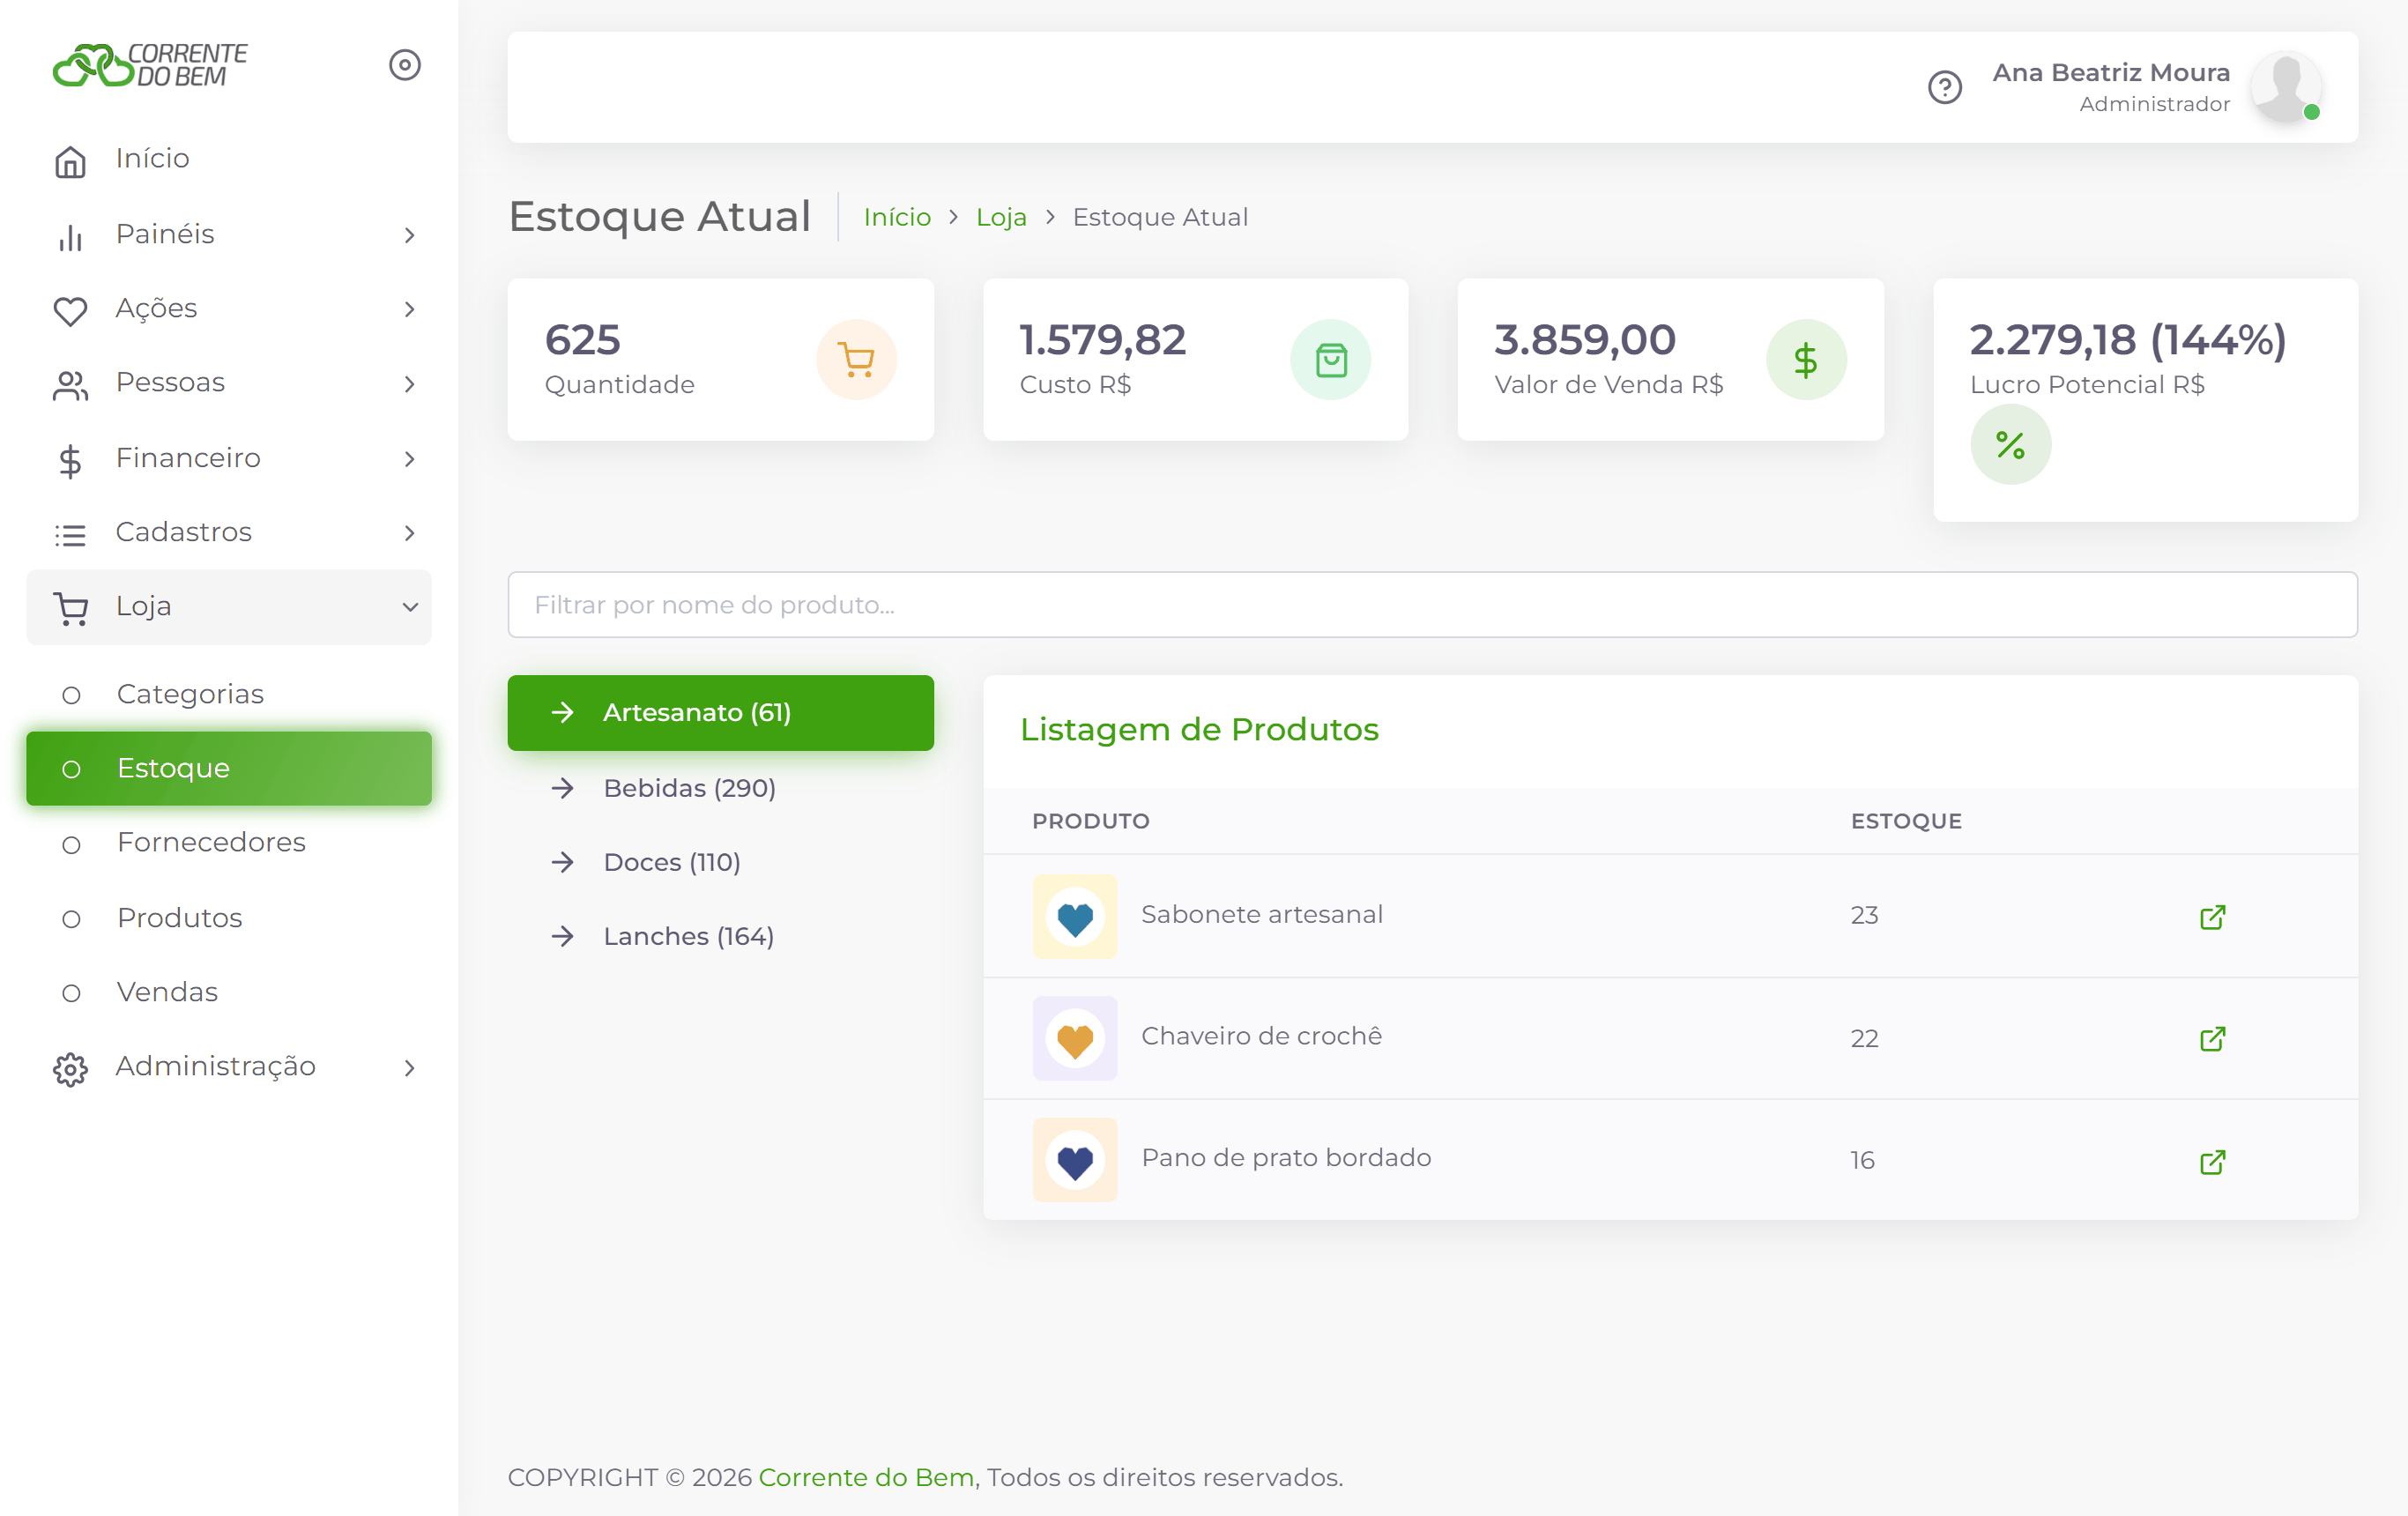Viewport: 2408px width, 1516px height.
Task: Click the shopping cart Quantidade icon
Action: pyautogui.click(x=856, y=359)
